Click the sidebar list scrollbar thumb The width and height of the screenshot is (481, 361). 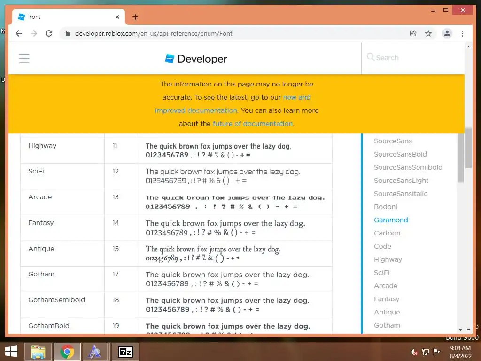coord(460,158)
